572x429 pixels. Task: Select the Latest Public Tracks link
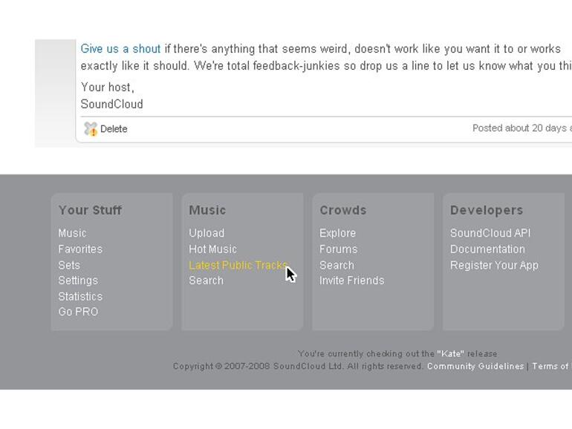point(237,265)
